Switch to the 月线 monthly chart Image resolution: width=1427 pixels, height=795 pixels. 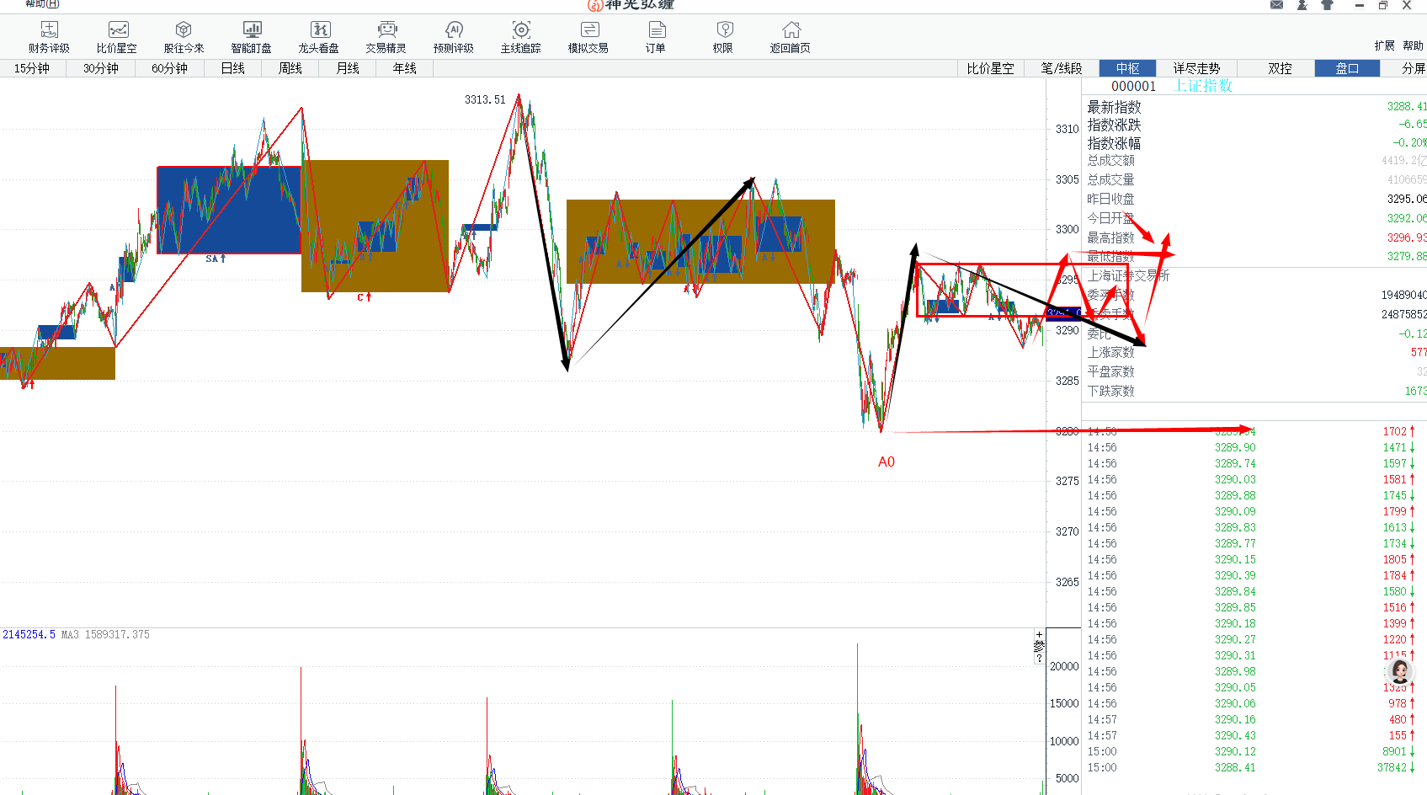pos(348,68)
